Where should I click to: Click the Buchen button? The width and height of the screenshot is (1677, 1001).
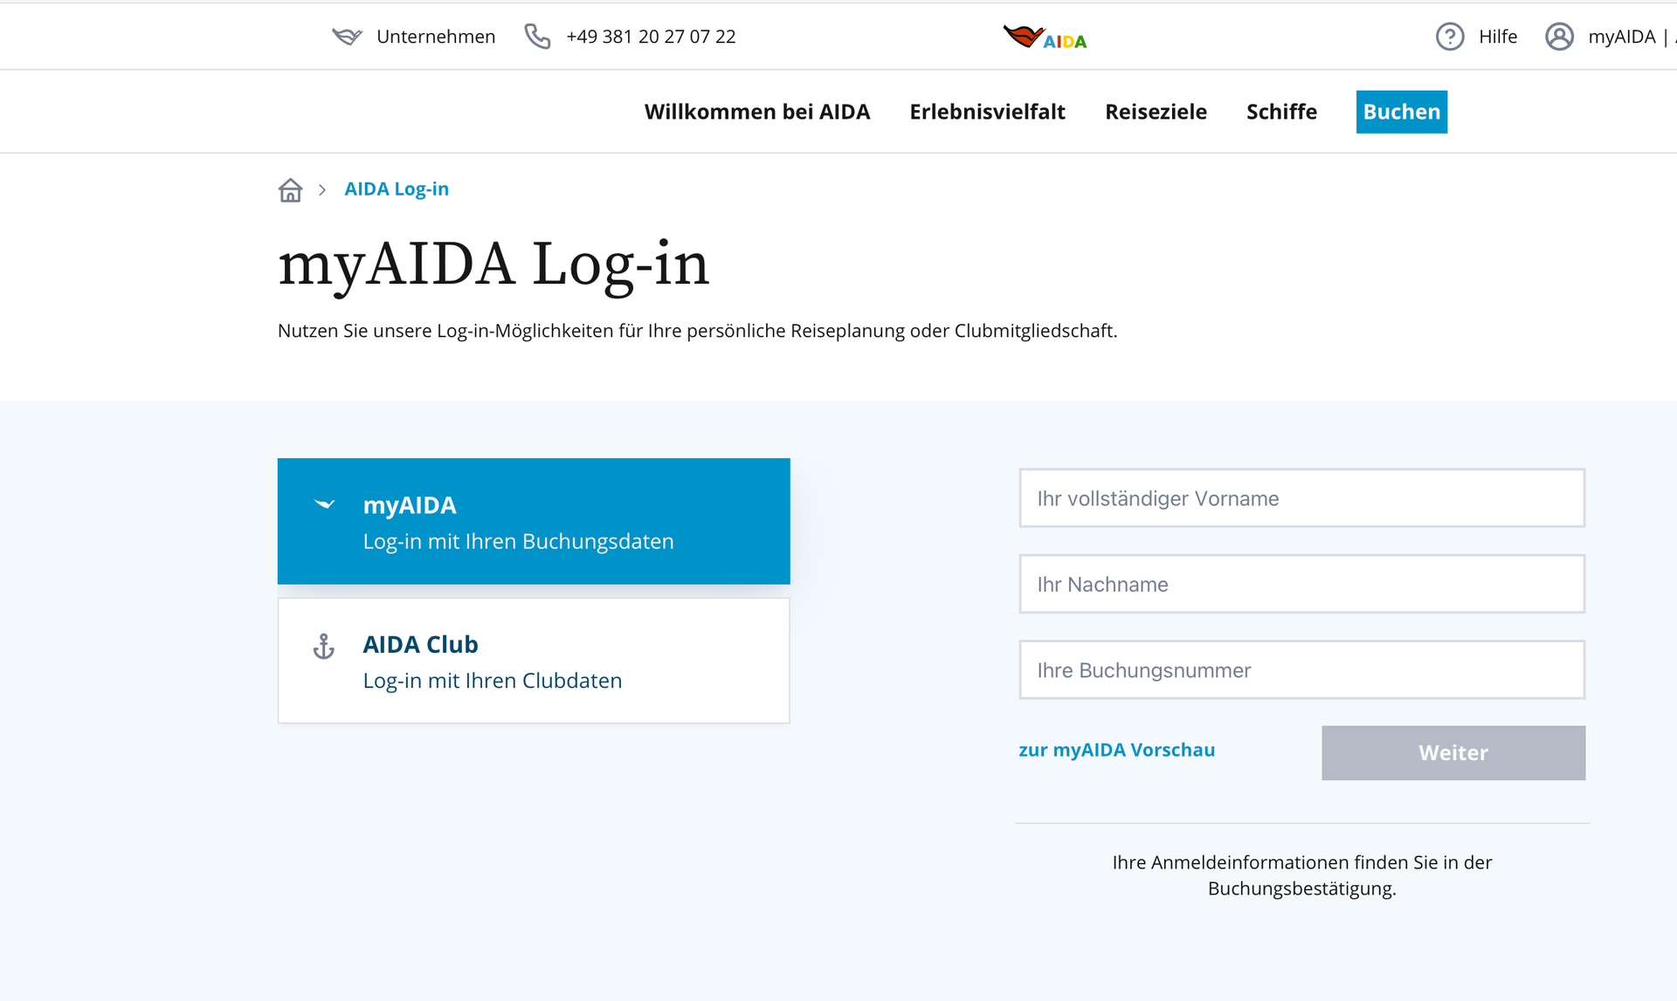[1401, 112]
